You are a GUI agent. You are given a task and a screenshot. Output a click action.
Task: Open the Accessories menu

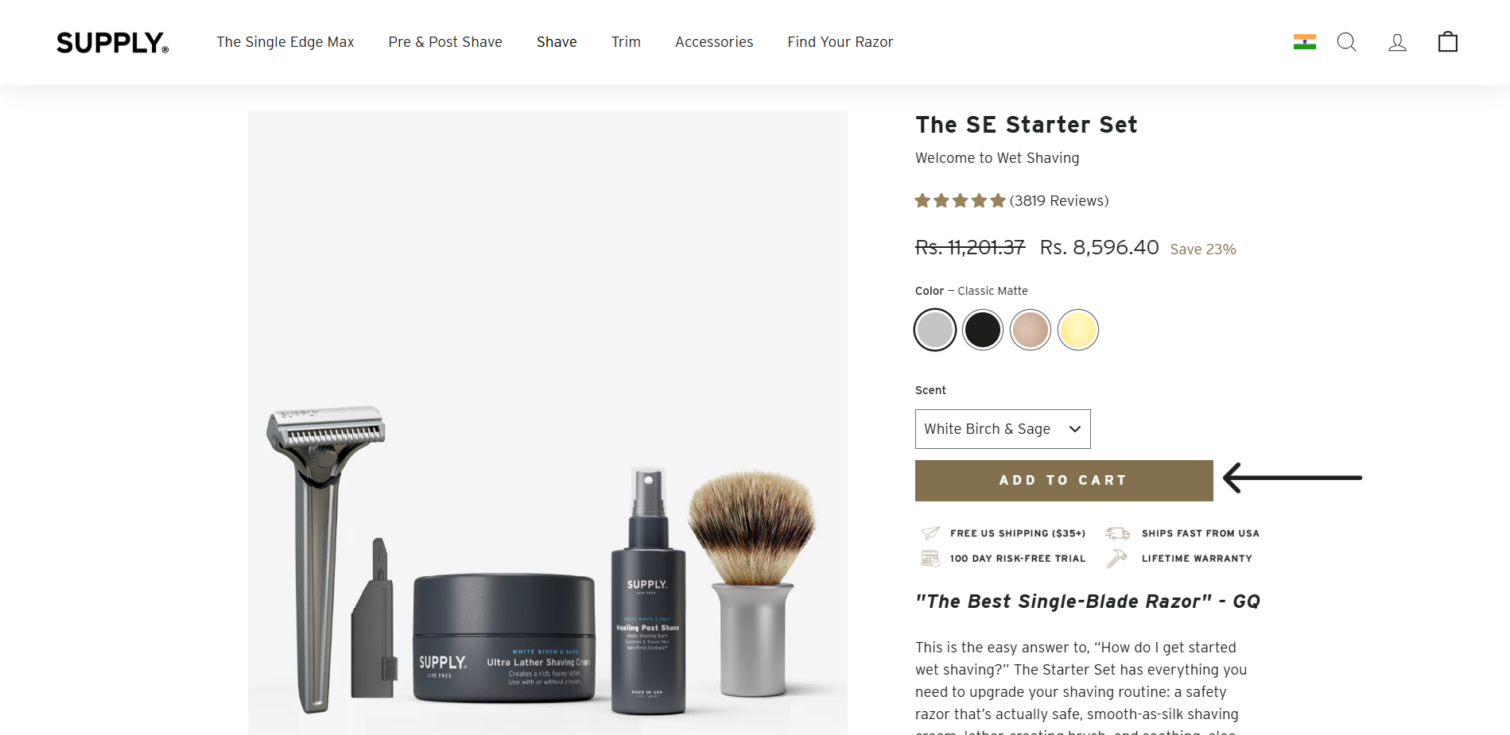[x=714, y=42]
